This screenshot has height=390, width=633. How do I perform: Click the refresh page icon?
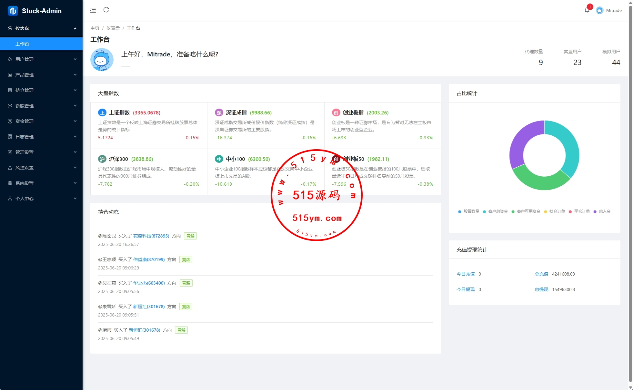[x=106, y=10]
